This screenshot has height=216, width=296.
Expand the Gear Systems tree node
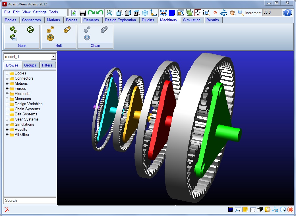tap(7, 119)
